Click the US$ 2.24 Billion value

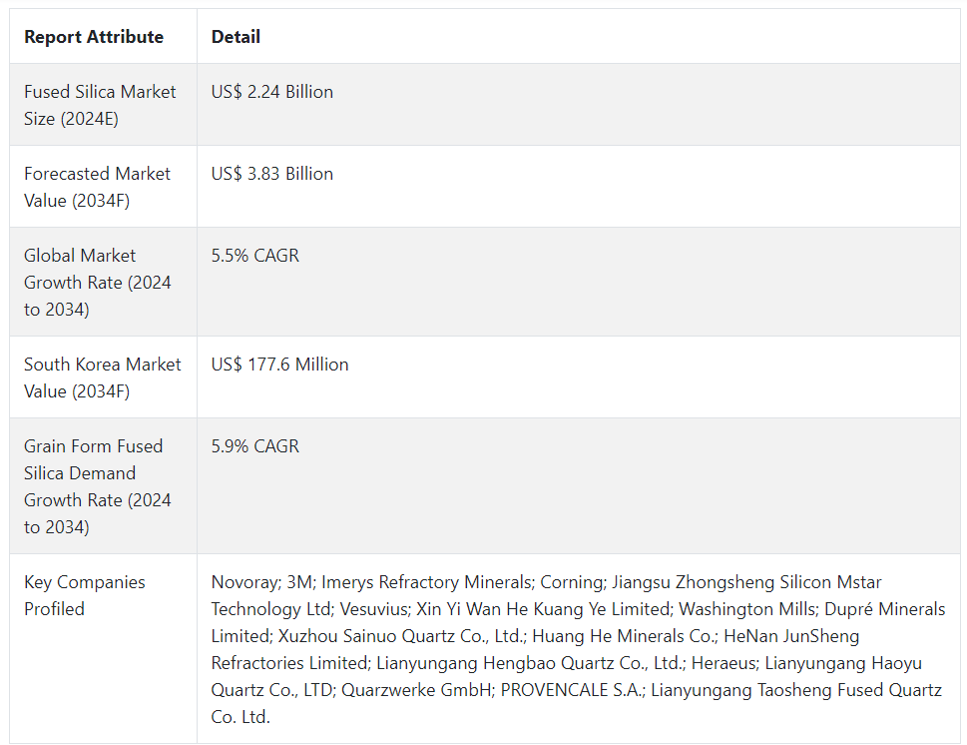coord(272,92)
